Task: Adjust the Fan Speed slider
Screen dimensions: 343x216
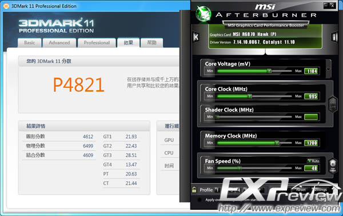Action: [240, 168]
